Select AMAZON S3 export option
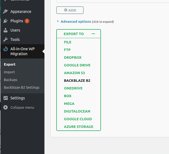Viewport: 169px width, 154px height. point(74,73)
